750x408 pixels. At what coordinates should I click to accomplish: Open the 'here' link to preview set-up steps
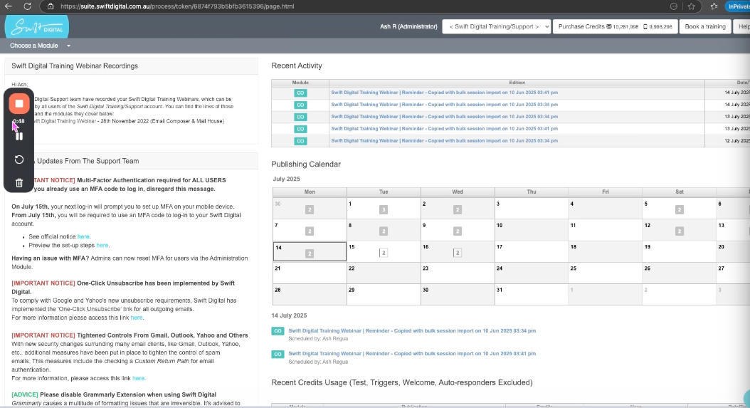[x=102, y=245]
